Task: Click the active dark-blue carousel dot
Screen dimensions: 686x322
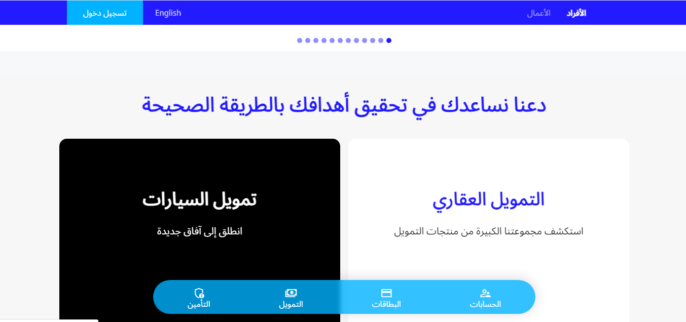Action: click(x=389, y=41)
